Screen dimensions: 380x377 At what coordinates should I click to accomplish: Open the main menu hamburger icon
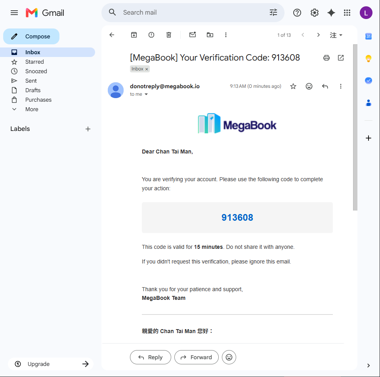(x=14, y=13)
